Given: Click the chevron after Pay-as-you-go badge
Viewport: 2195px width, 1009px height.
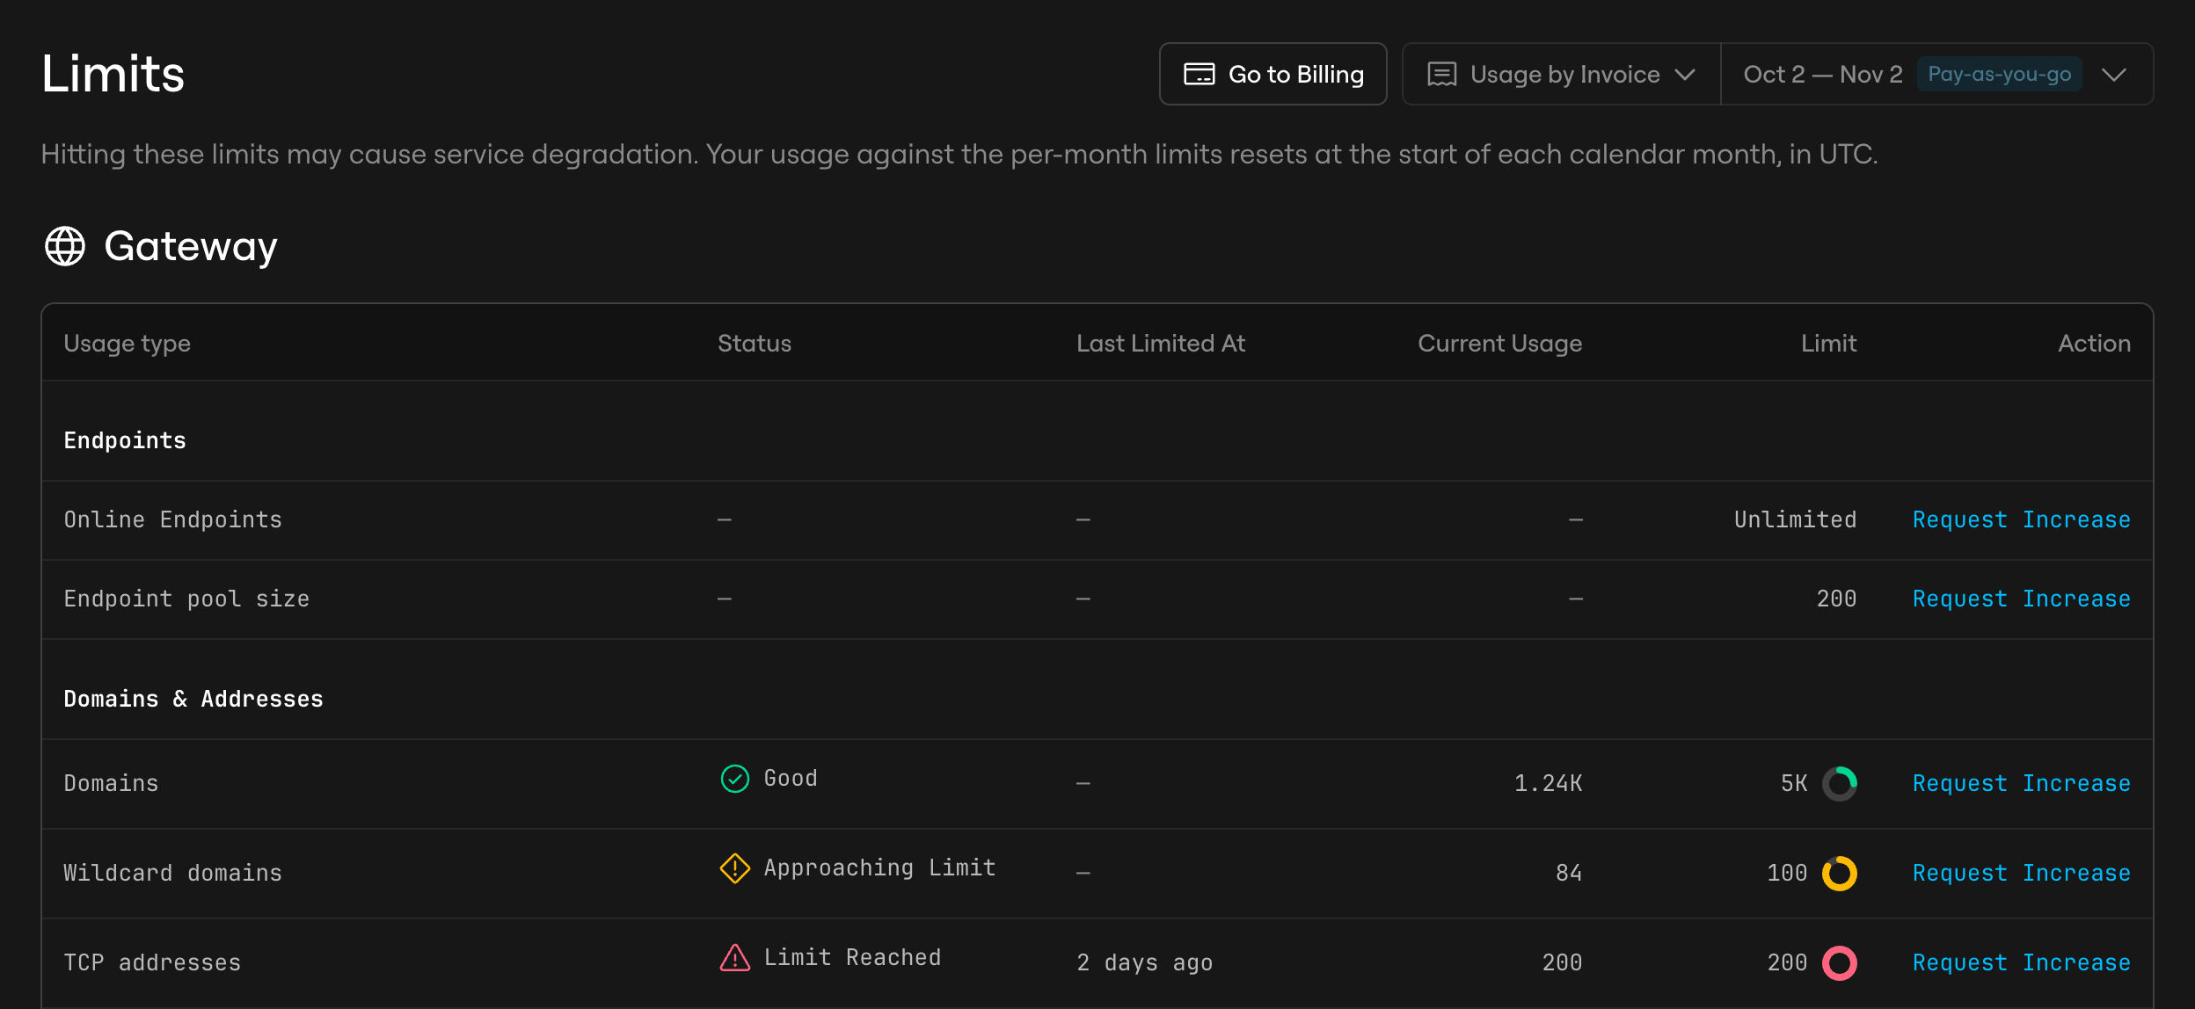Looking at the screenshot, I should coord(2114,75).
